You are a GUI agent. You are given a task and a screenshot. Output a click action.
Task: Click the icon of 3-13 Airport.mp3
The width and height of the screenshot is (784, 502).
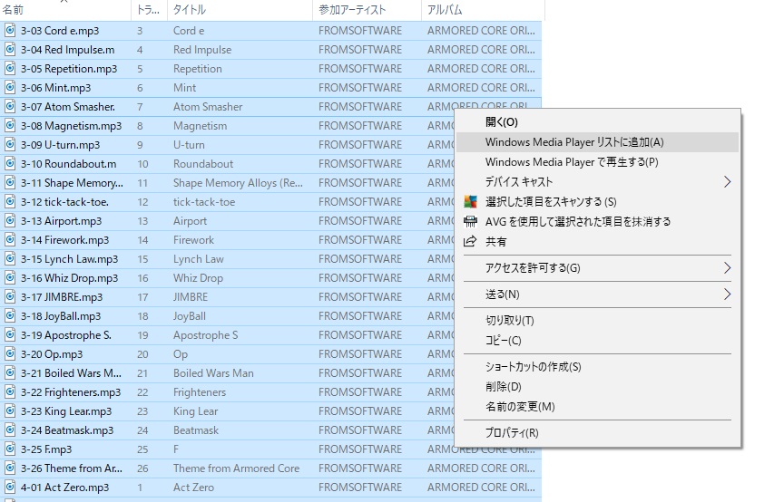point(9,221)
